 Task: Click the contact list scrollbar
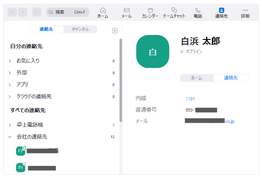tap(121, 80)
